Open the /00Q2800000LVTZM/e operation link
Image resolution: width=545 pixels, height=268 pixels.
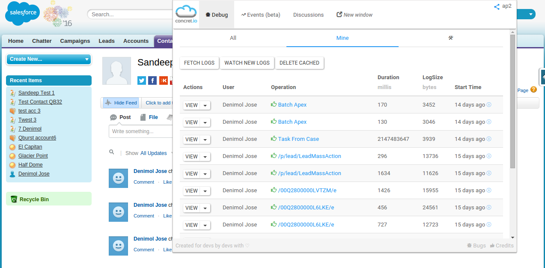(307, 190)
